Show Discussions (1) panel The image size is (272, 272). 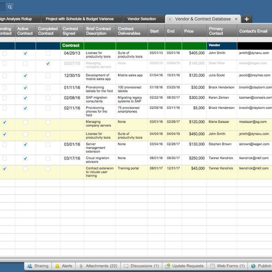point(142,266)
